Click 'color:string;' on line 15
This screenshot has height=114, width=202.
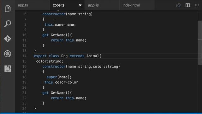coord(50,61)
